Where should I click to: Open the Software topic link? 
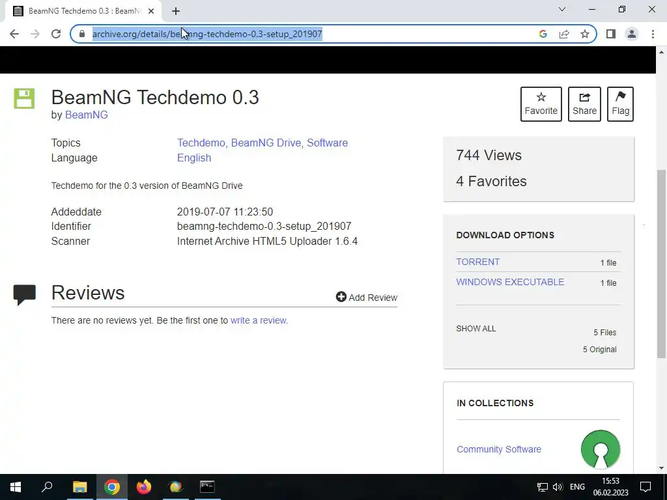(x=328, y=143)
